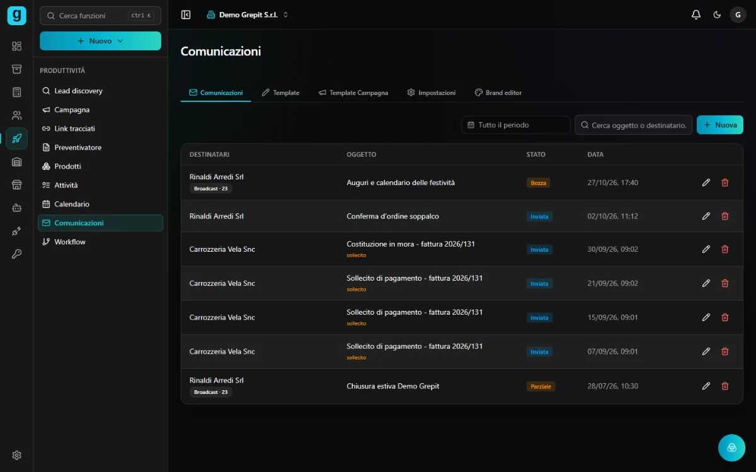Create a new communication with Nuova

click(720, 125)
